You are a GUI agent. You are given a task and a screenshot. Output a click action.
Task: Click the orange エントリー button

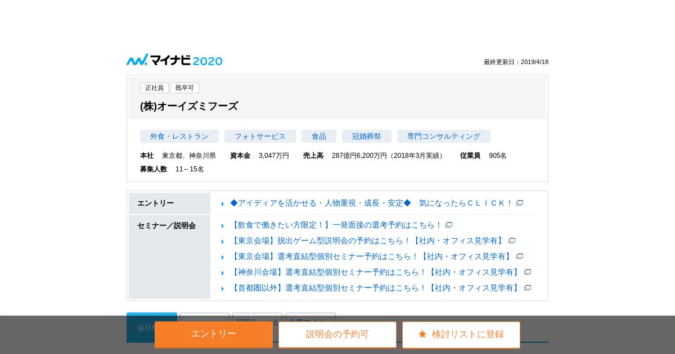(214, 334)
